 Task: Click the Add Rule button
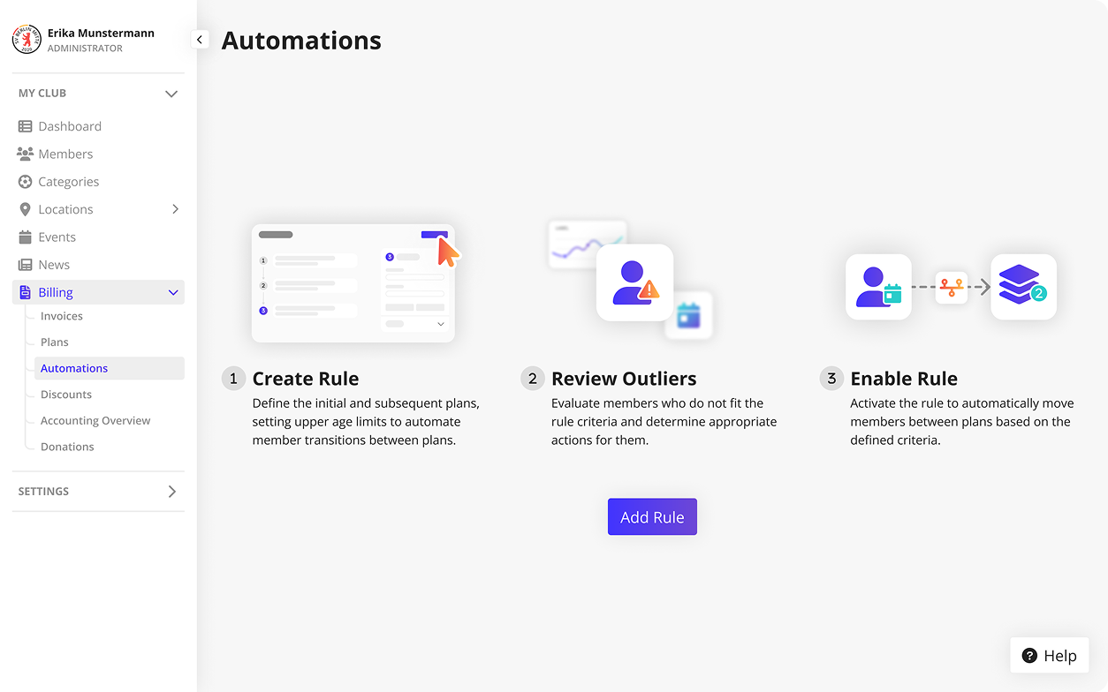pyautogui.click(x=652, y=517)
